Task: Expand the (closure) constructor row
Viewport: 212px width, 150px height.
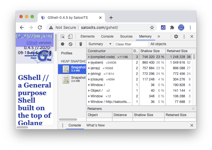Action: (89, 79)
